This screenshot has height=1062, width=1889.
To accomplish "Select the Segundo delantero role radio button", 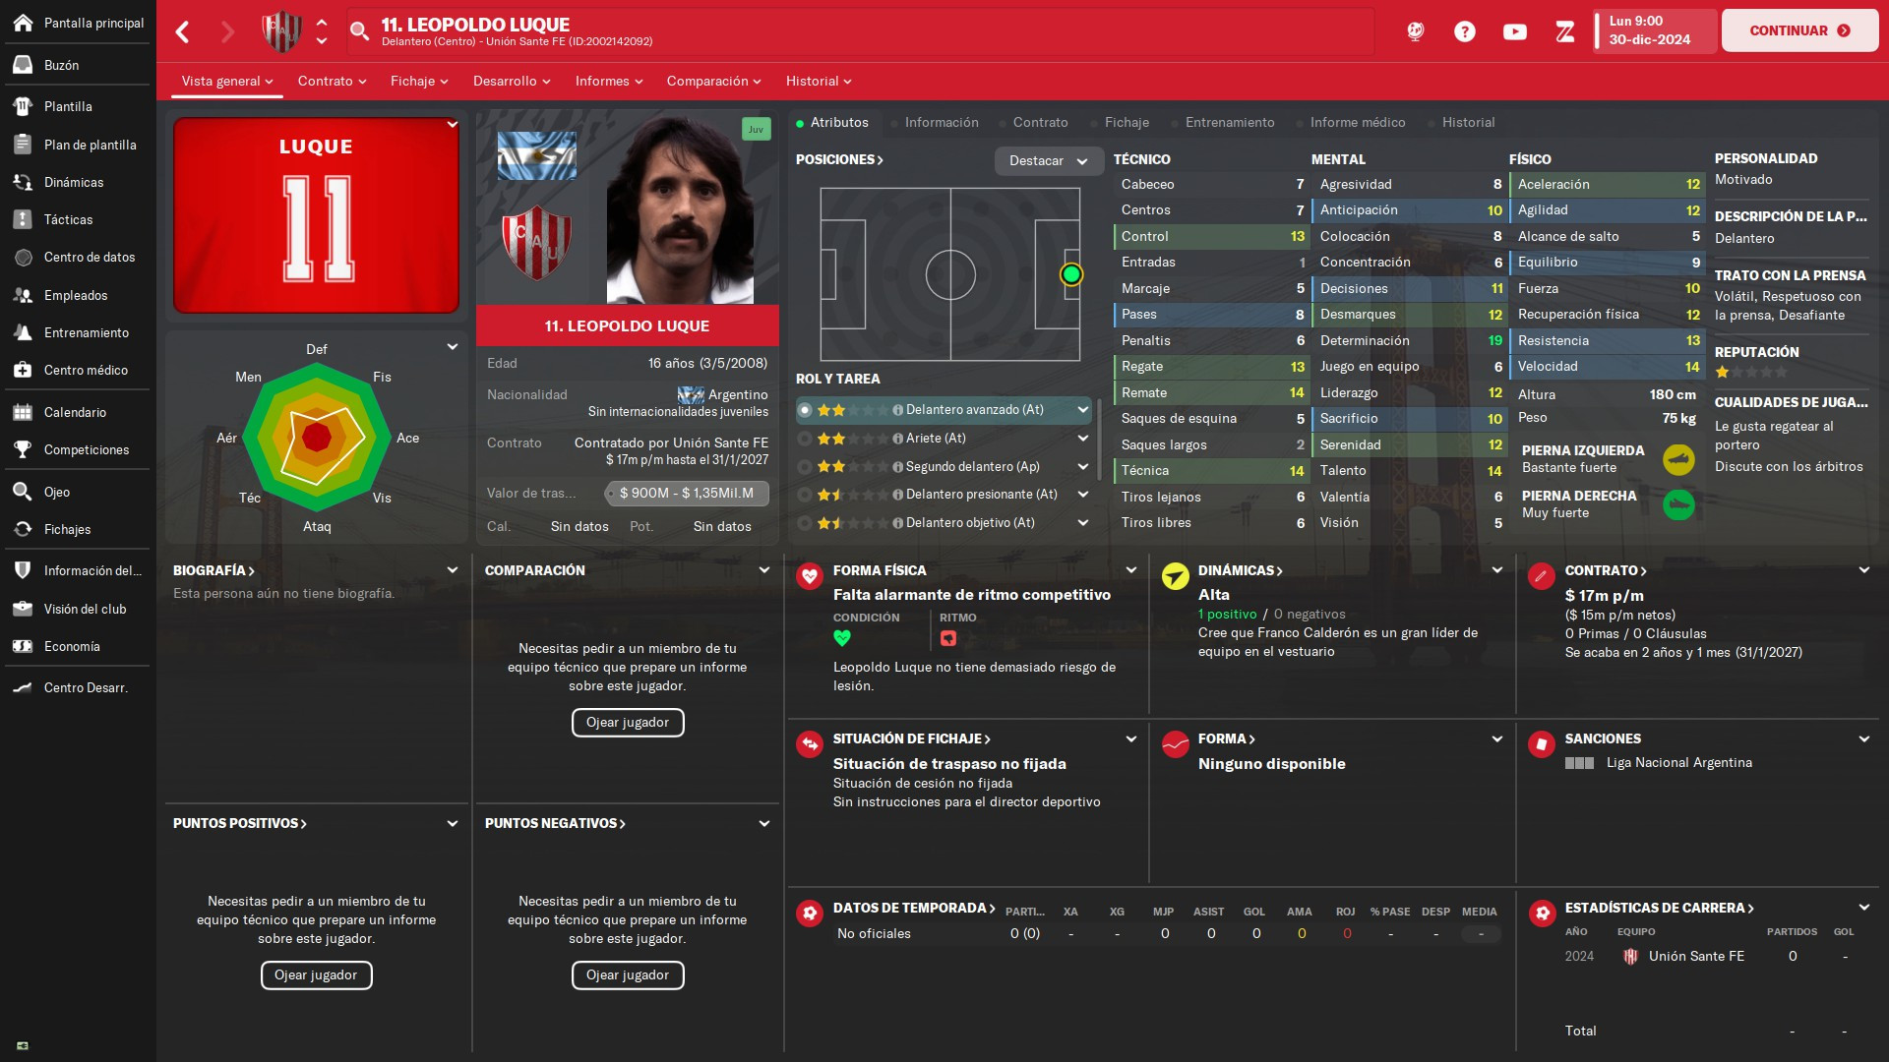I will tap(805, 467).
